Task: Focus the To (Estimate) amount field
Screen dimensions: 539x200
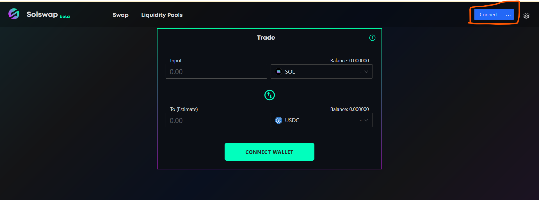Action: 216,120
